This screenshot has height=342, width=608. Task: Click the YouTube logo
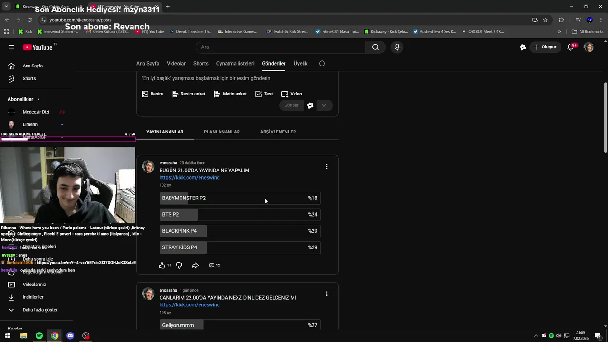[38, 47]
